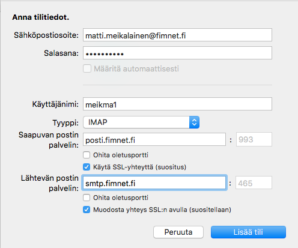298x248 pixels.
Task: Click the Peruuta button
Action: [178, 232]
